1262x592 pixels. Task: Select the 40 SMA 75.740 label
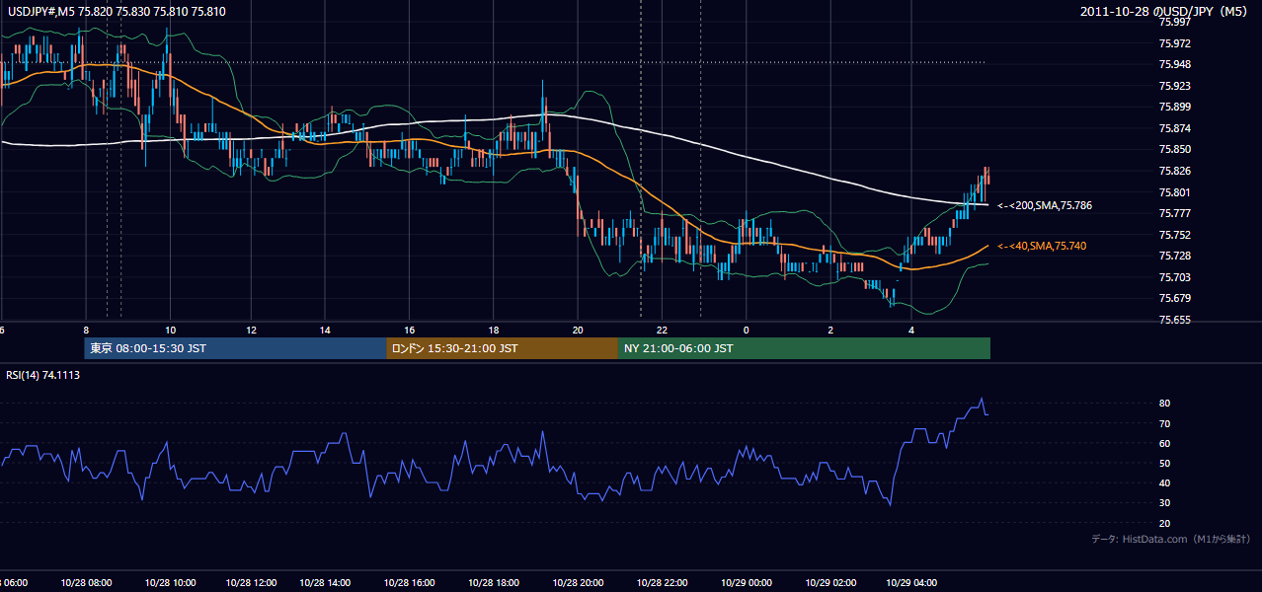tap(1044, 246)
